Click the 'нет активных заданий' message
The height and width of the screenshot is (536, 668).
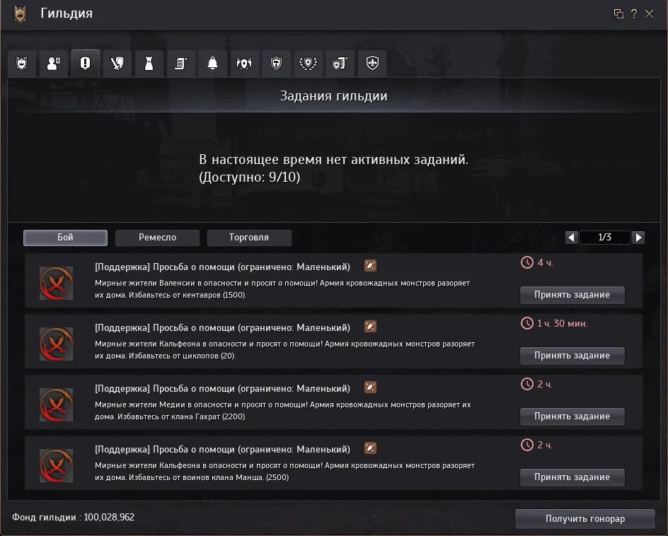pos(333,160)
